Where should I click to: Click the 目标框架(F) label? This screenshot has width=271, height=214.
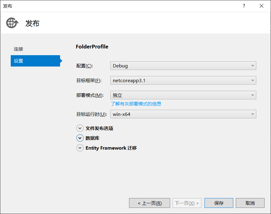click(x=89, y=81)
